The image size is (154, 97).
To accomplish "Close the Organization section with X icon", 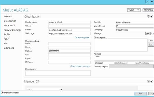I will (152, 16).
